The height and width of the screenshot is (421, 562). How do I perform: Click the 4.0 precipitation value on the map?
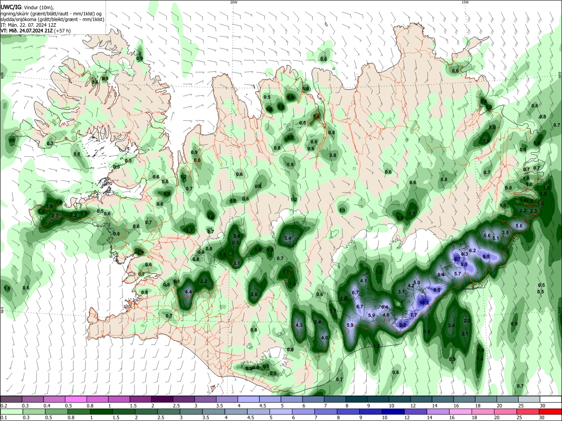point(324,338)
